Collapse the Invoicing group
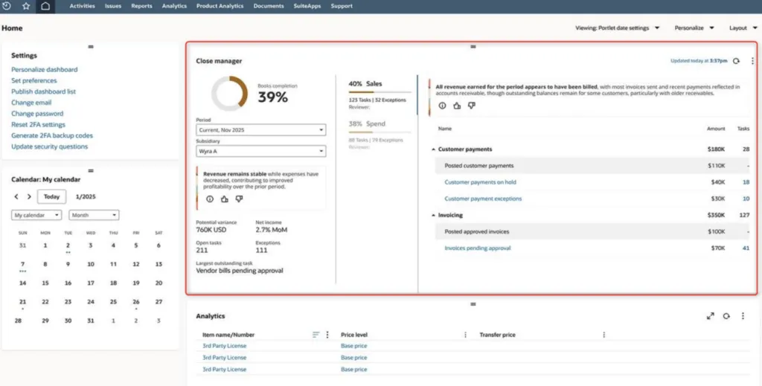Viewport: 762px width, 386px height. pos(434,215)
